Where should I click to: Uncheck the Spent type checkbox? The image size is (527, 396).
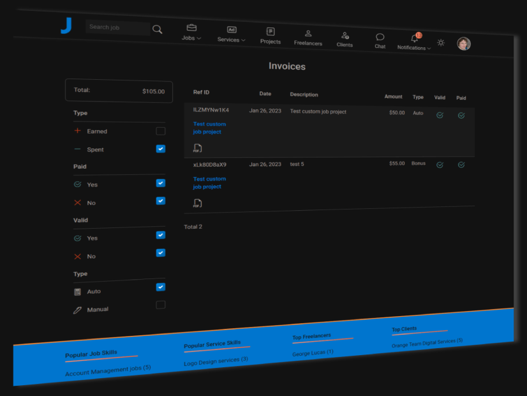coord(161,149)
